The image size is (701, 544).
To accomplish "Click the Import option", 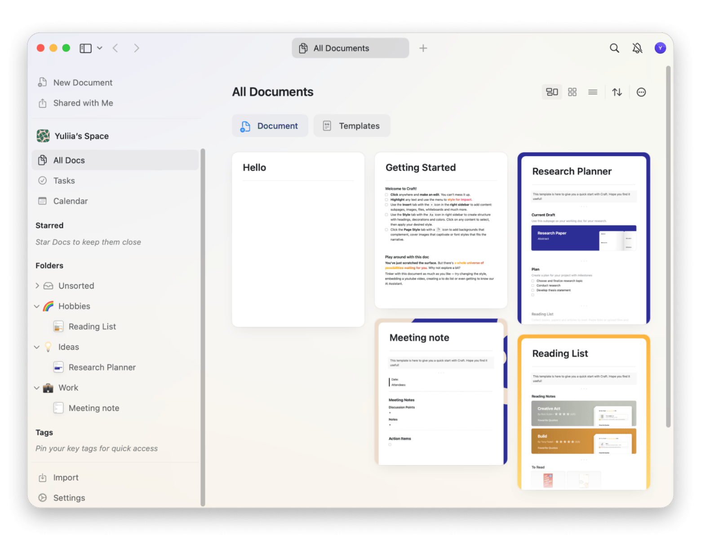I will pyautogui.click(x=58, y=478).
